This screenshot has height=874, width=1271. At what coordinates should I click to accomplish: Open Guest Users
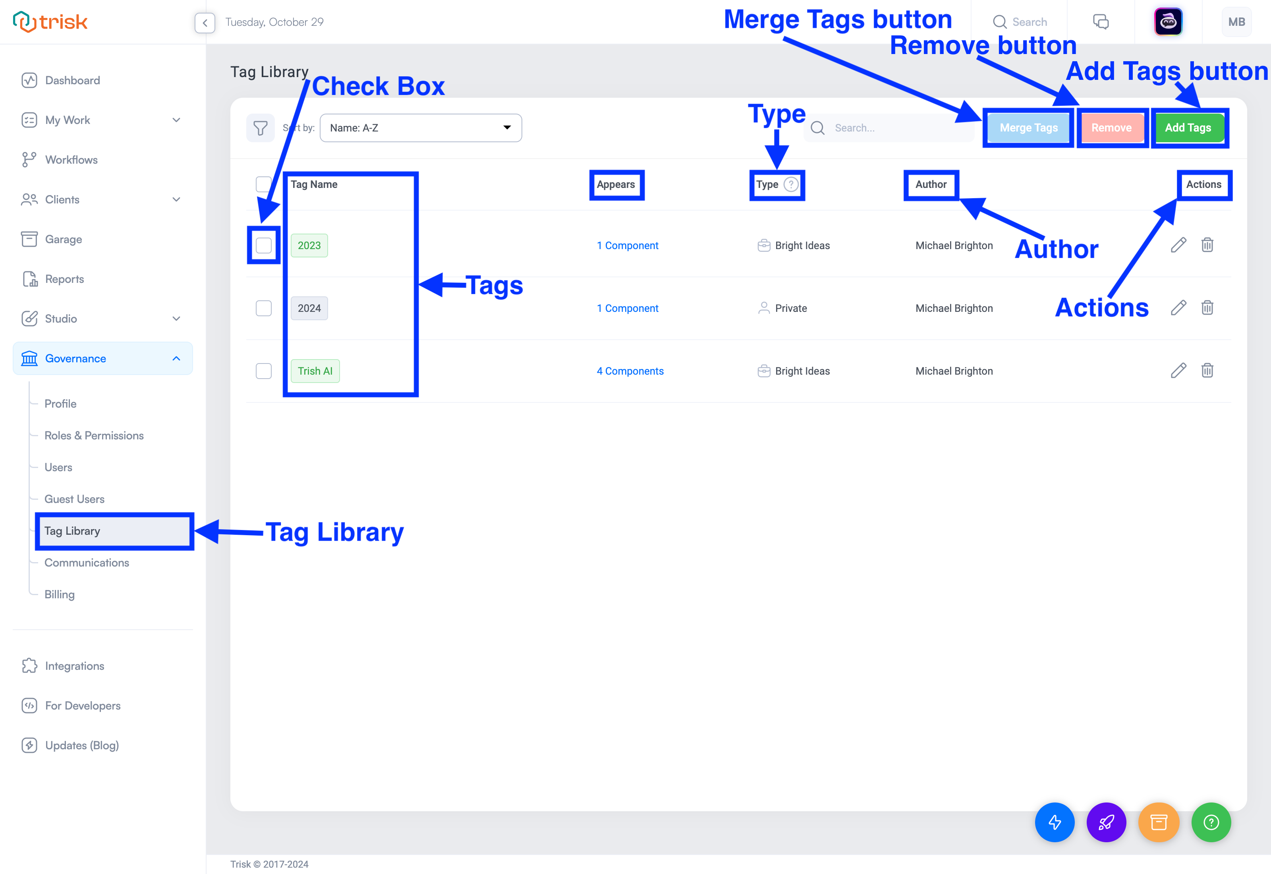74,499
